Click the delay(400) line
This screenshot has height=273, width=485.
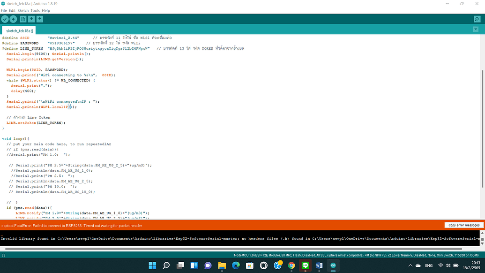click(23, 91)
